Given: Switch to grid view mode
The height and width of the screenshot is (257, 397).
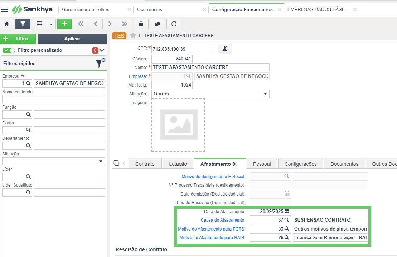Looking at the screenshot, I should (x=39, y=24).
